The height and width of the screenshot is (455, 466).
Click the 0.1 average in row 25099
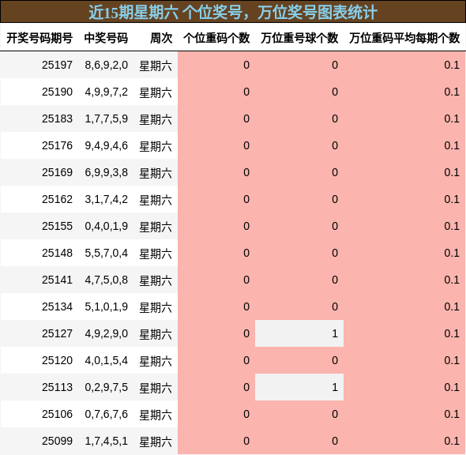point(452,441)
